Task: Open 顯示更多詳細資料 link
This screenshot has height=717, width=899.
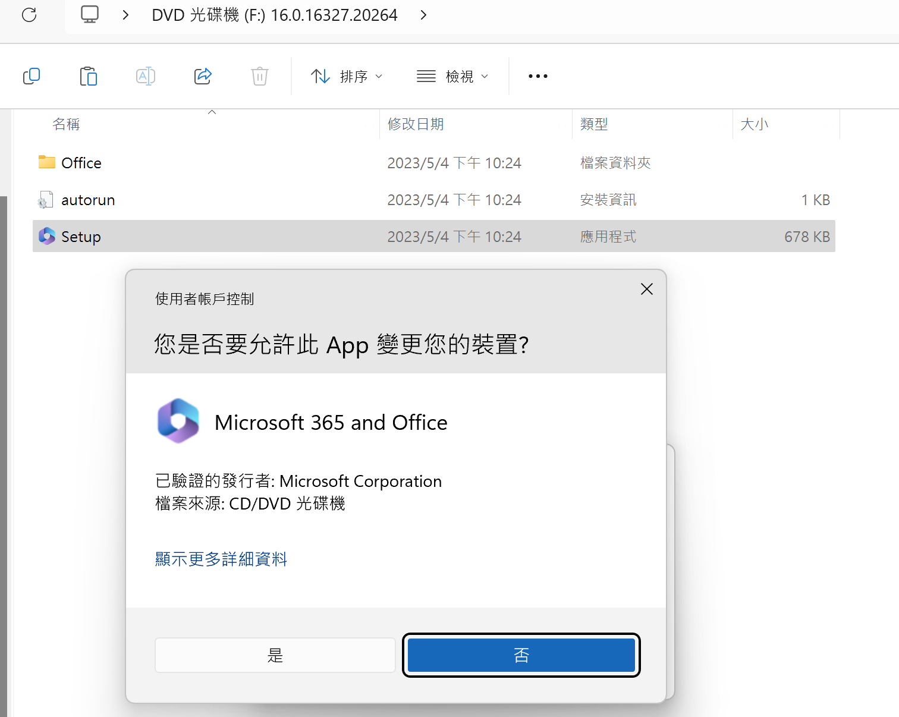Action: tap(221, 559)
